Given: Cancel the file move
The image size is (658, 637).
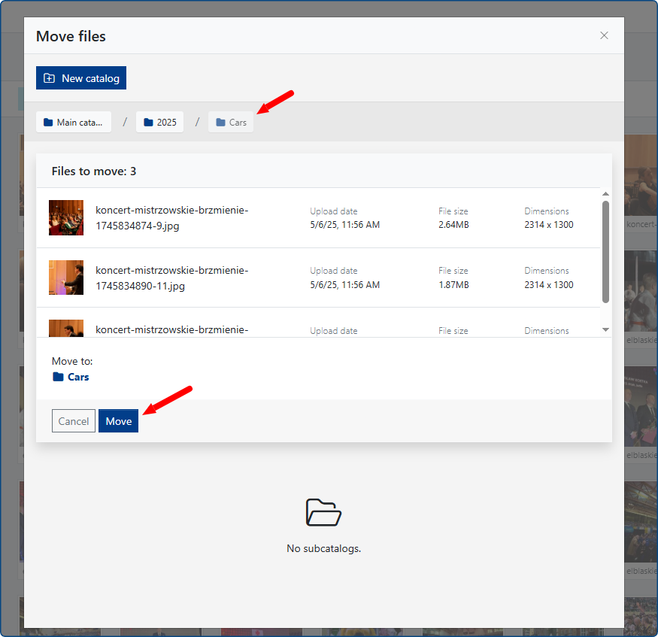Looking at the screenshot, I should [x=74, y=421].
